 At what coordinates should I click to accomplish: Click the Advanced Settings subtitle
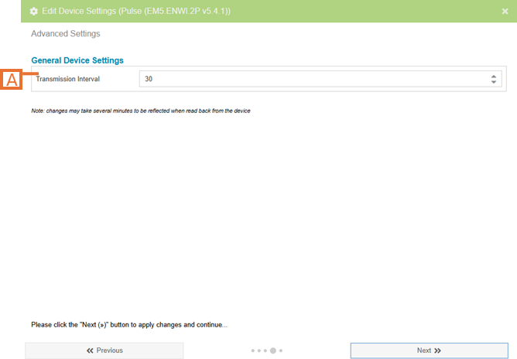coord(65,34)
